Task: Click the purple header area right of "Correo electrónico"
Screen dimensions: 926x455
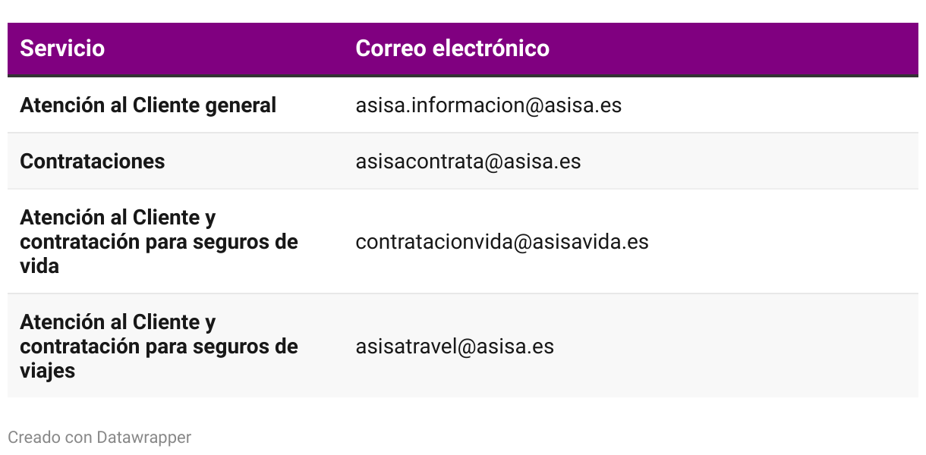Action: pos(729,49)
